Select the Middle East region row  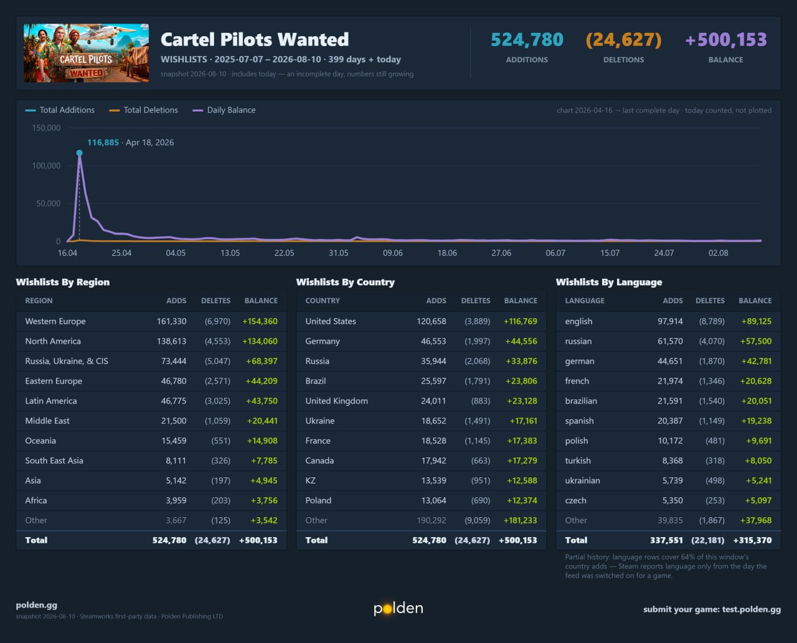tap(151, 421)
